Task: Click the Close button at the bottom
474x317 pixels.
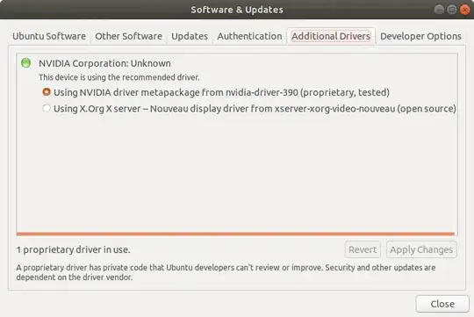Action: 442,304
